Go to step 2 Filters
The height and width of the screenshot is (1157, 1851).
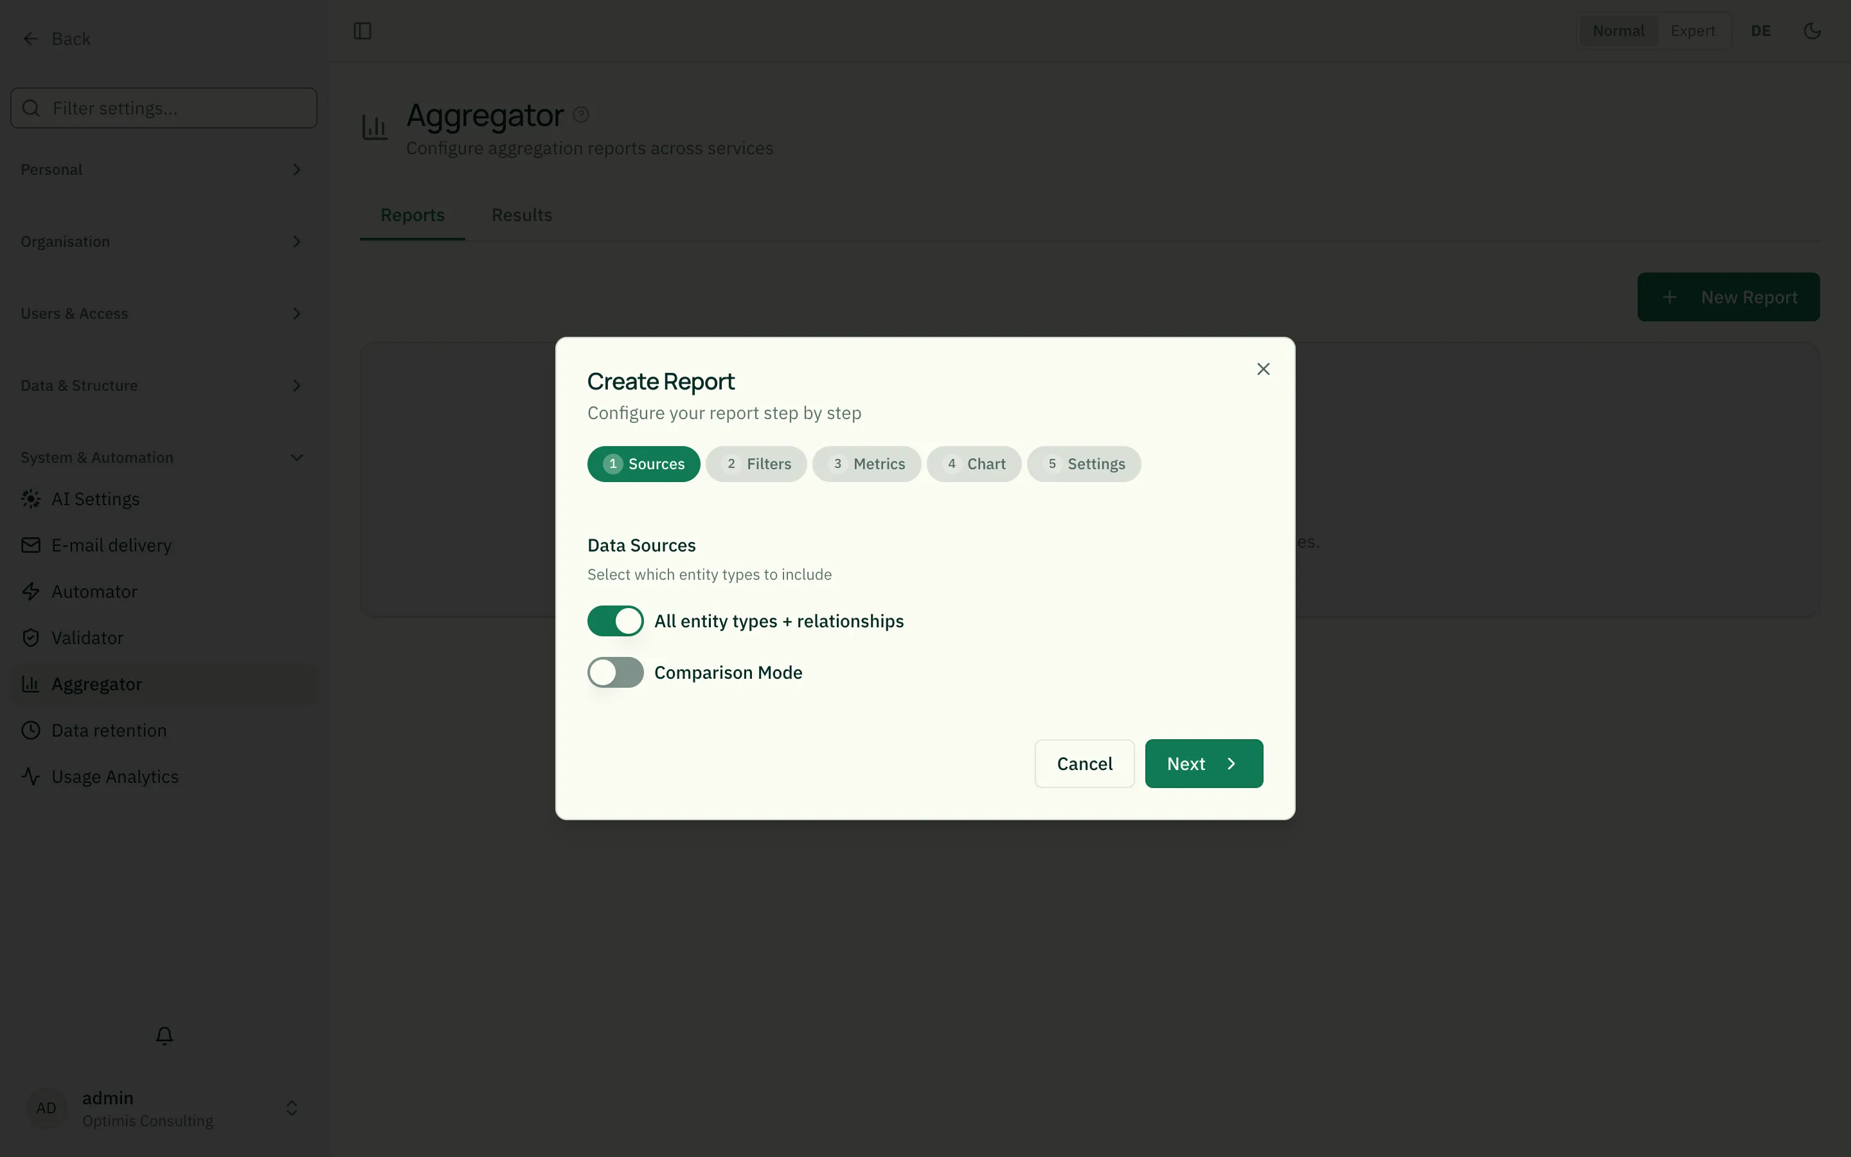756,463
